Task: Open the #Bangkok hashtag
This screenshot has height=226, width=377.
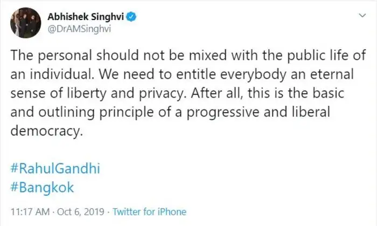Action: [41, 188]
